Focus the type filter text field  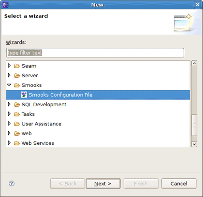click(95, 53)
